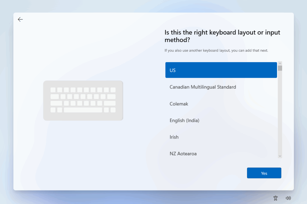
Task: Confirm layout with the Yes button
Action: click(x=264, y=173)
